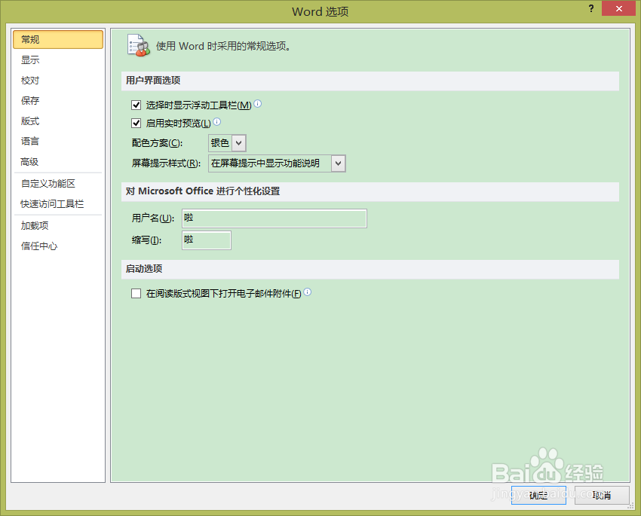The image size is (641, 516).
Task: Select the 校对 settings page
Action: click(x=30, y=80)
